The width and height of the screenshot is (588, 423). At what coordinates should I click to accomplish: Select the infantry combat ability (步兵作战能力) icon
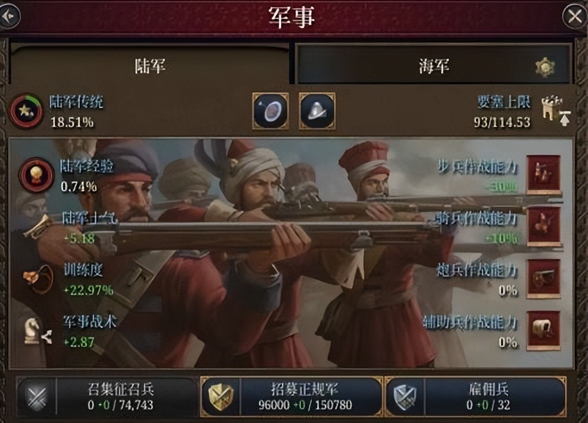[x=544, y=175]
